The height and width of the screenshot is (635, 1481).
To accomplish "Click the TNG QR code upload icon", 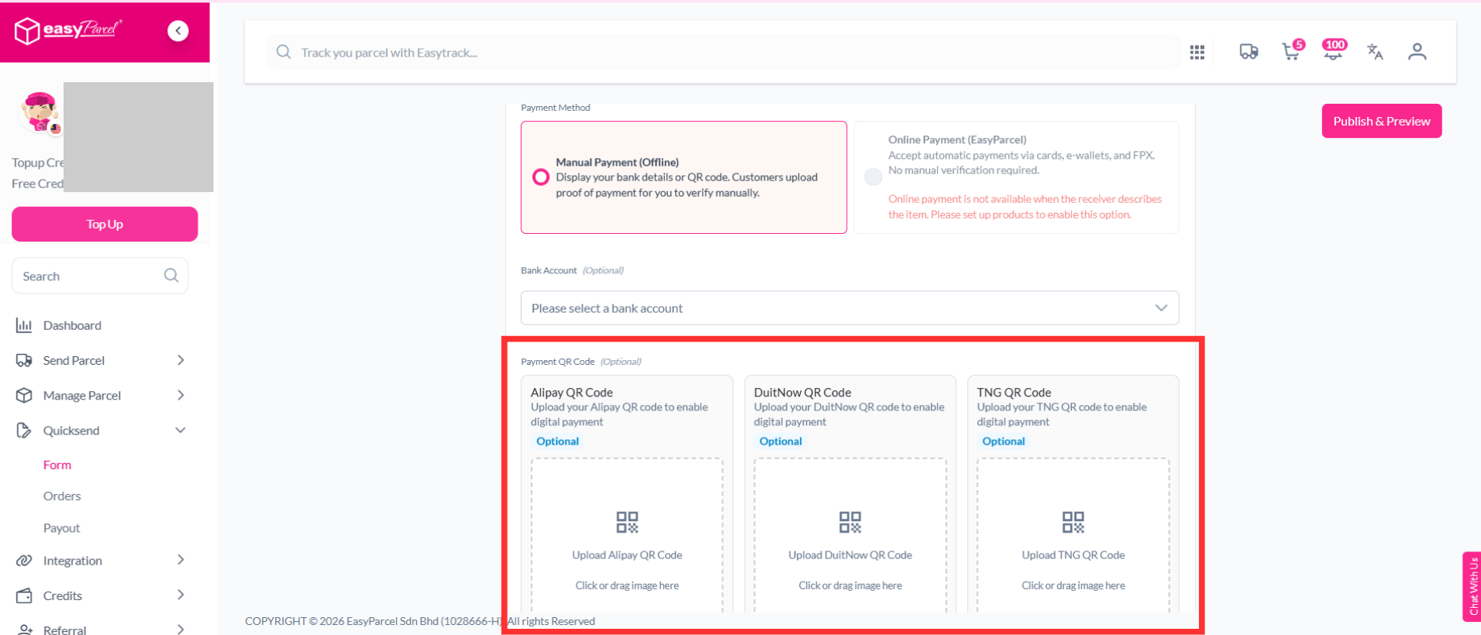I will [1073, 522].
